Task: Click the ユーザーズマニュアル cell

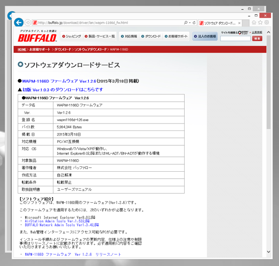Action: [x=119, y=189]
